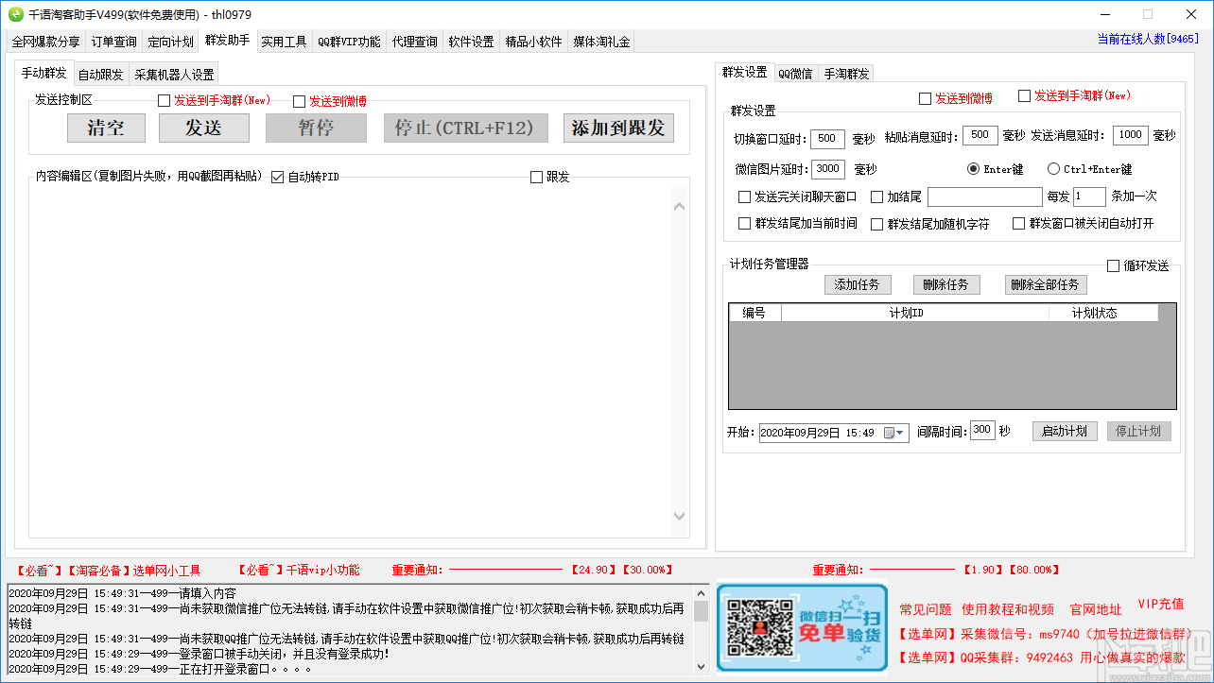Click the 启动计划 button
This screenshot has width=1214, height=683.
click(1065, 432)
